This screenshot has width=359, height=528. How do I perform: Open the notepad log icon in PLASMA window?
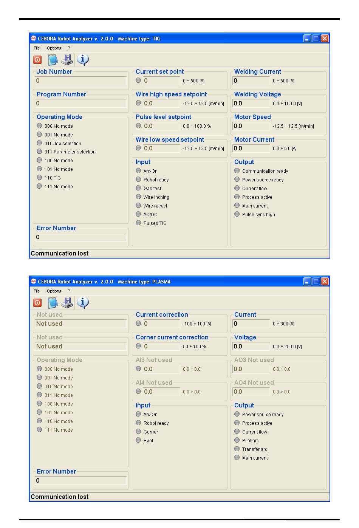pos(53,303)
